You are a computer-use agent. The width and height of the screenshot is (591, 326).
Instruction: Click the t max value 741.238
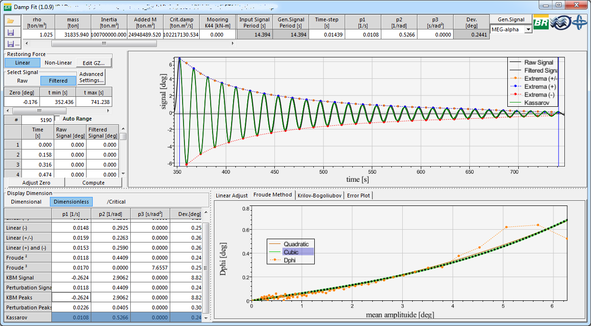point(94,102)
